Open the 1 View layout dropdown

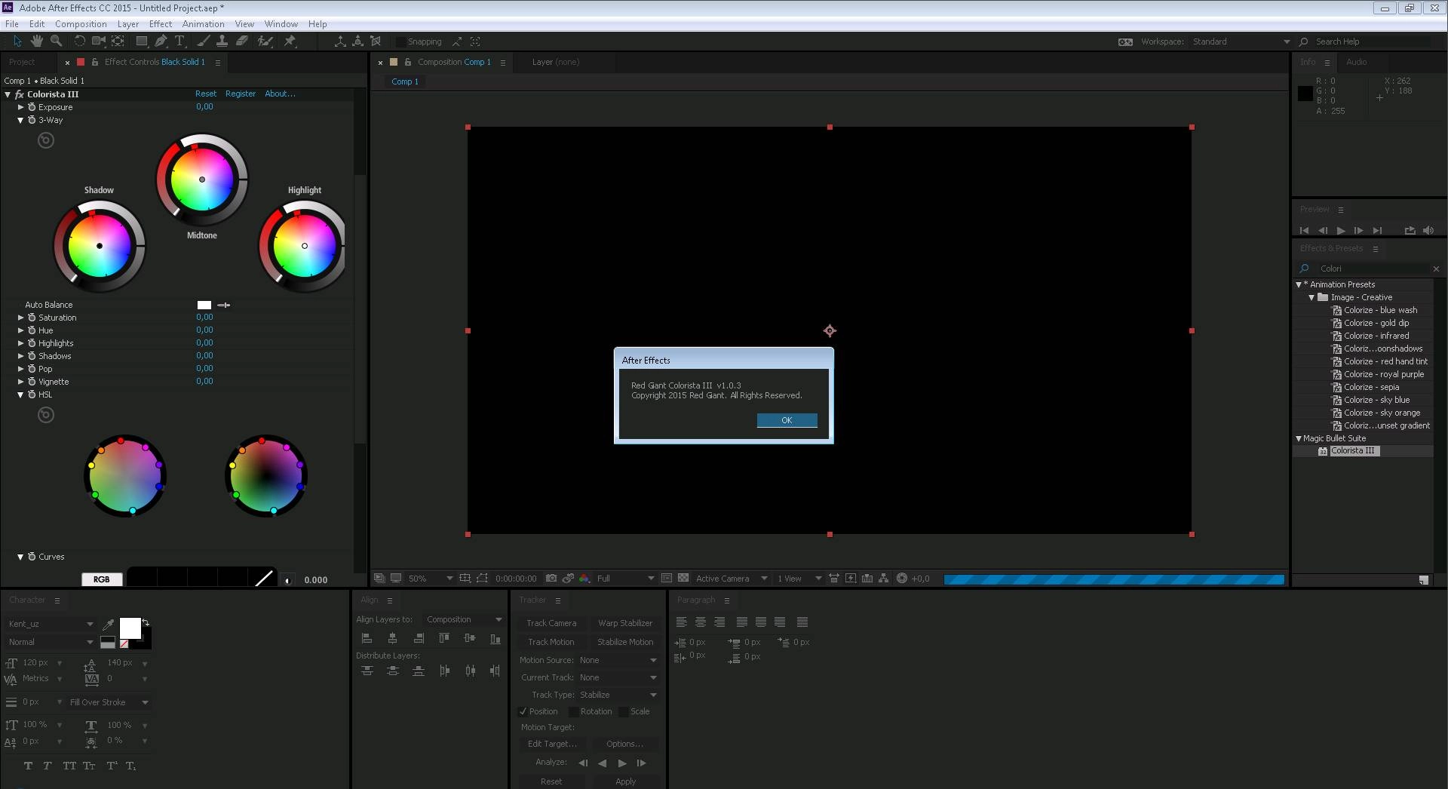[x=799, y=579]
